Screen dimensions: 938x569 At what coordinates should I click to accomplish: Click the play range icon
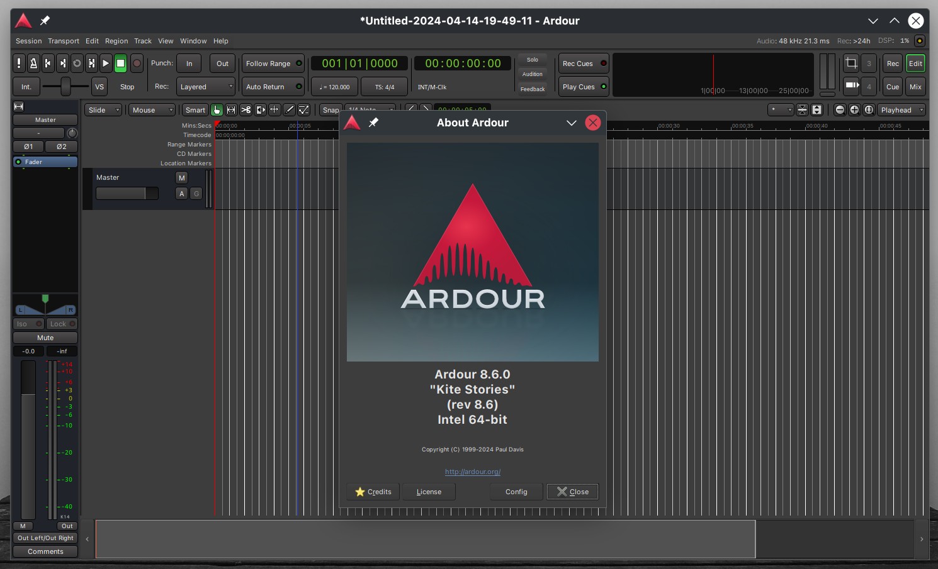[91, 63]
